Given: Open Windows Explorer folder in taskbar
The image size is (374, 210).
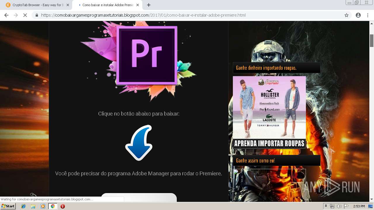Looking at the screenshot, I should (x=33, y=206).
